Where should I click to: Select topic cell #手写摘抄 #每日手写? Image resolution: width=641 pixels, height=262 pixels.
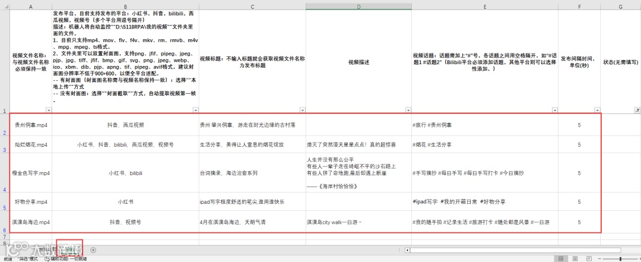click(485, 173)
